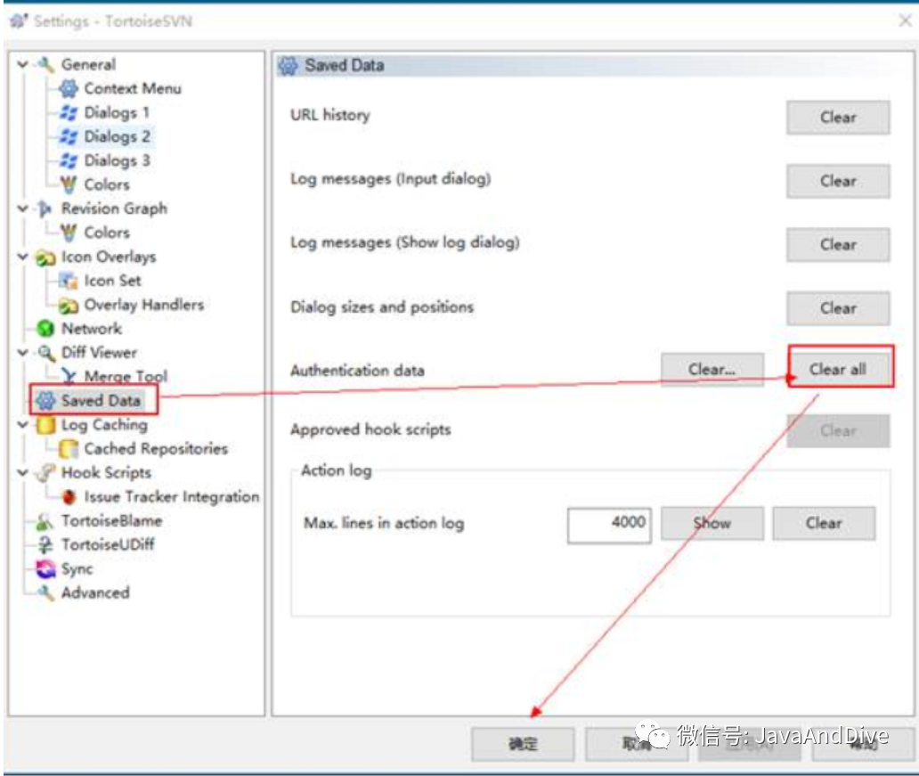Image resolution: width=919 pixels, height=776 pixels.
Task: Select the Dialogs 3 label
Action: click(118, 160)
